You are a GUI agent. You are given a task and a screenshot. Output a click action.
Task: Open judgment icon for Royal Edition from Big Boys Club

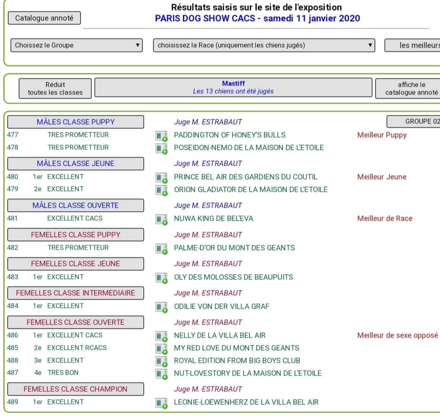tap(161, 361)
